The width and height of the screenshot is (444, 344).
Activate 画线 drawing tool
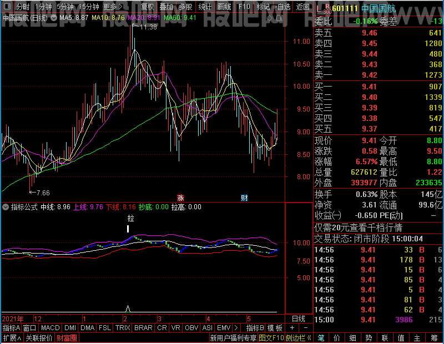pos(224,7)
